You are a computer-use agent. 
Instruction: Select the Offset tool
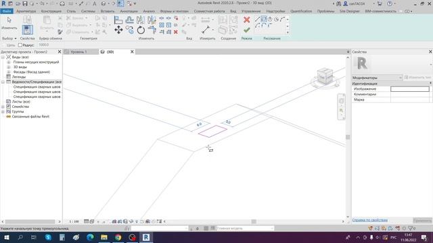tap(129, 20)
